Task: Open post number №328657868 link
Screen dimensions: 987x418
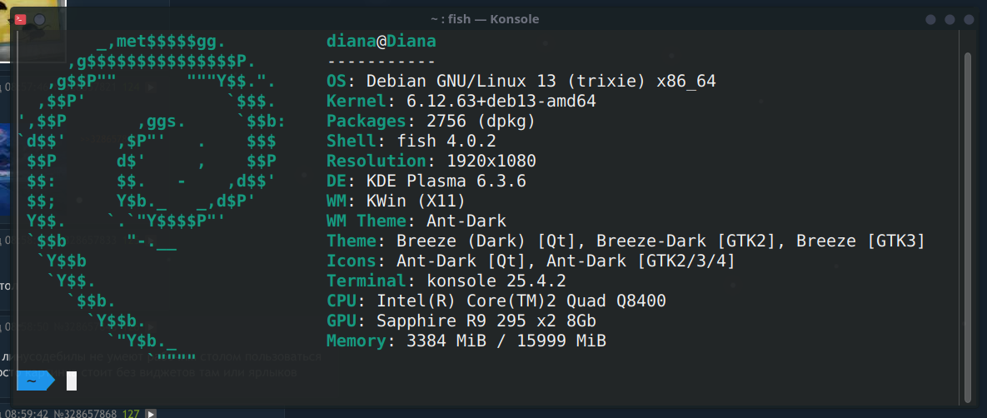Action: pos(86,413)
